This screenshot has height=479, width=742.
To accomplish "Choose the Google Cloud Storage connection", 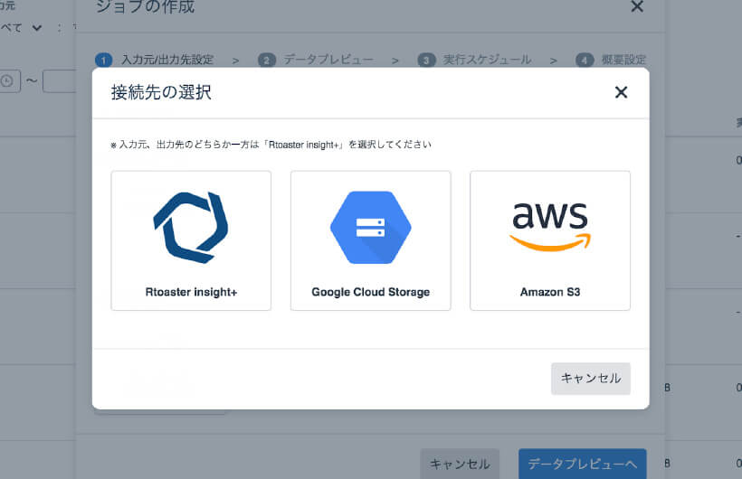I will tap(370, 240).
